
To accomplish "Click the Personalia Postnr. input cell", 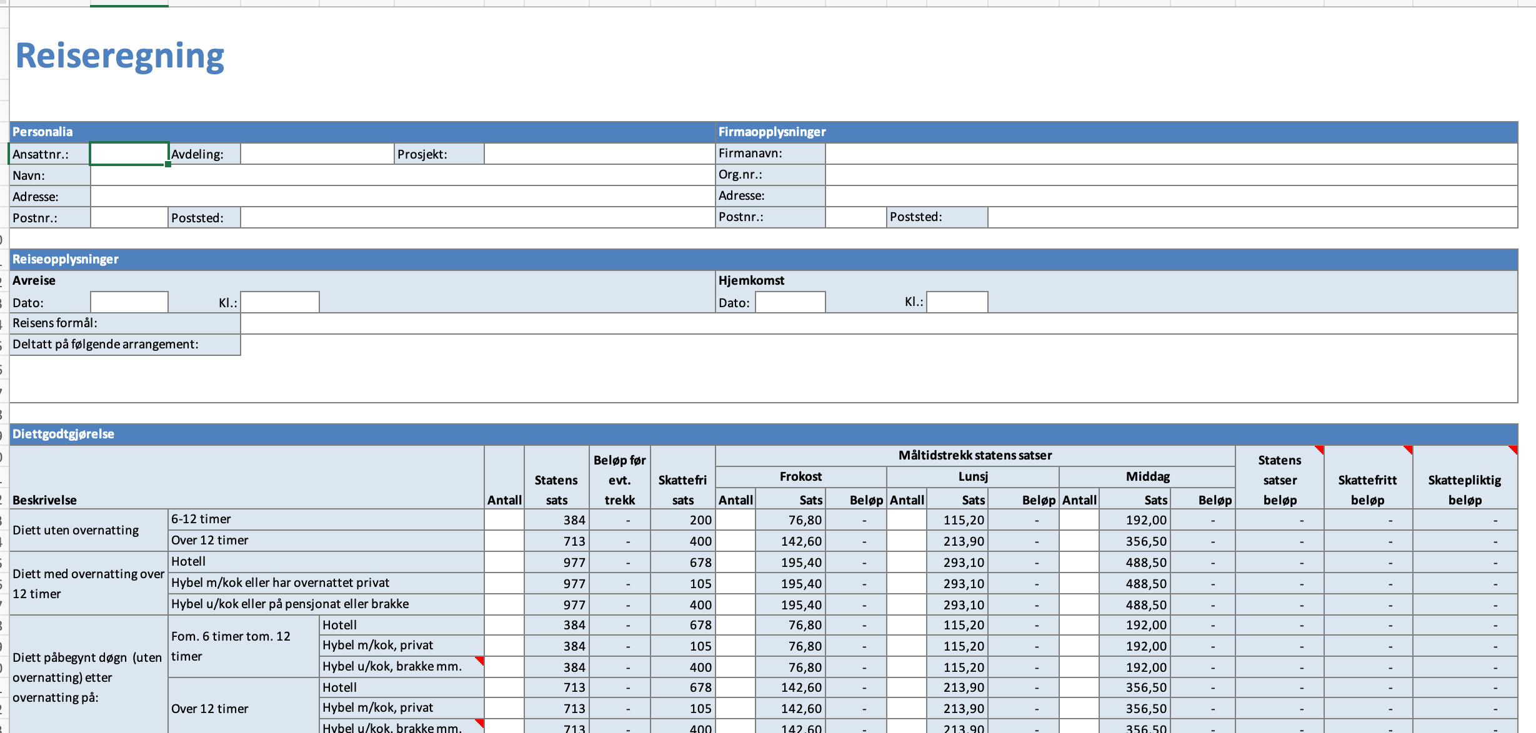I will click(129, 218).
